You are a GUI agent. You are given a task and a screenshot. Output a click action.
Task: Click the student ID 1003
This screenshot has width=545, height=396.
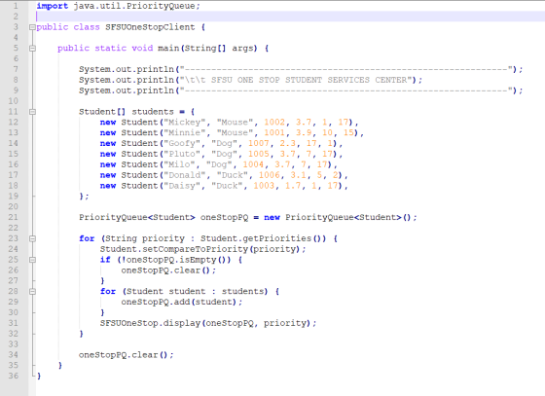264,186
